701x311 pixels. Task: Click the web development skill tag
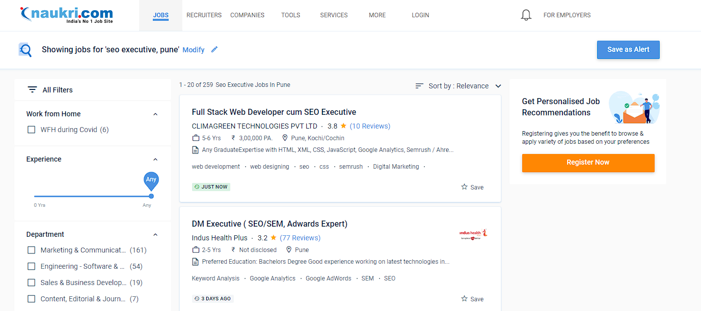tap(216, 167)
